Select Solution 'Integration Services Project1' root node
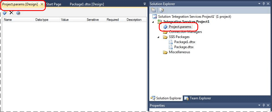The height and width of the screenshot is (112, 272). pyautogui.click(x=195, y=17)
